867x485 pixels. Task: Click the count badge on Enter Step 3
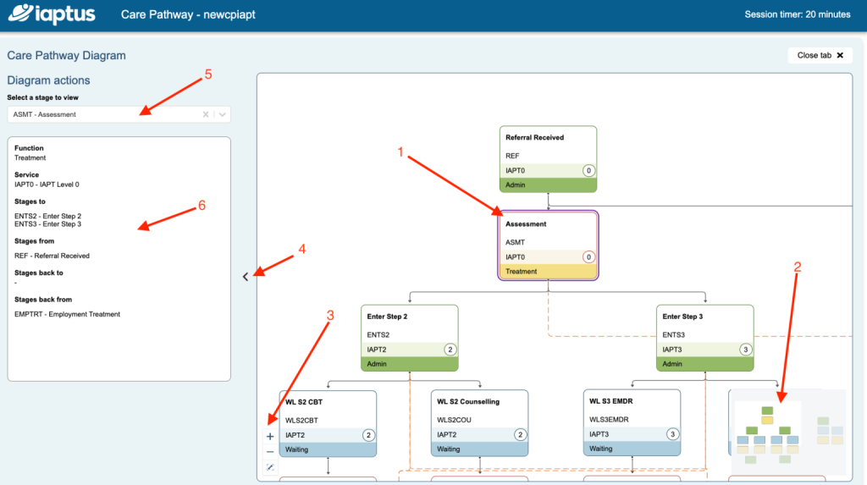[x=745, y=349]
